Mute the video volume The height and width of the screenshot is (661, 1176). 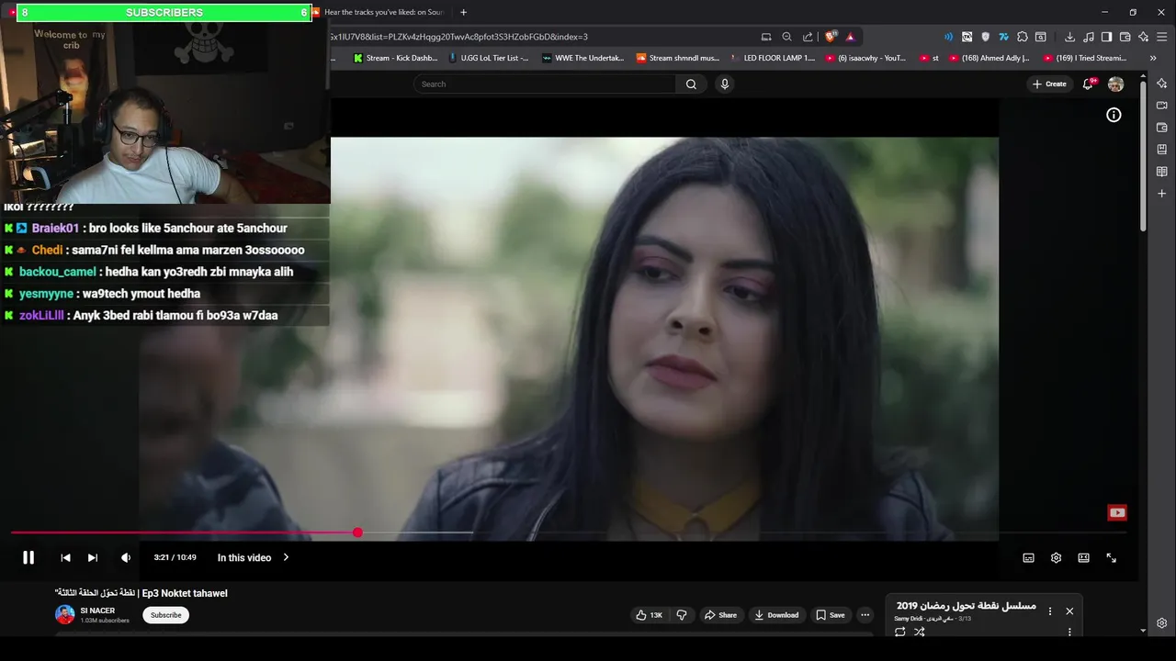tap(126, 557)
